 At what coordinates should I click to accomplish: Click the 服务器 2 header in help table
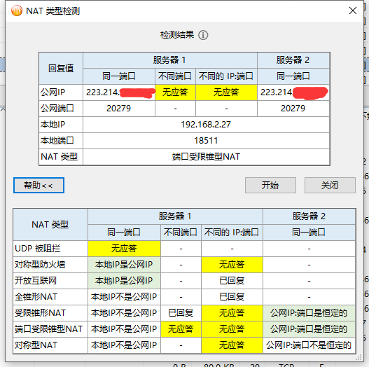[x=309, y=216]
